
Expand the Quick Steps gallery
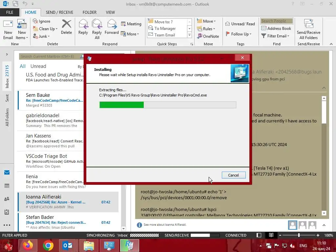pos(189,35)
